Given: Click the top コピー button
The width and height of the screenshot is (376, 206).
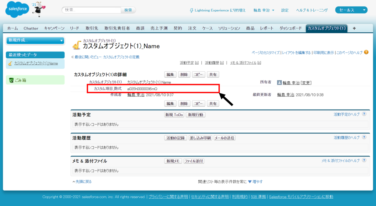Looking at the screenshot, I should click(x=199, y=74).
